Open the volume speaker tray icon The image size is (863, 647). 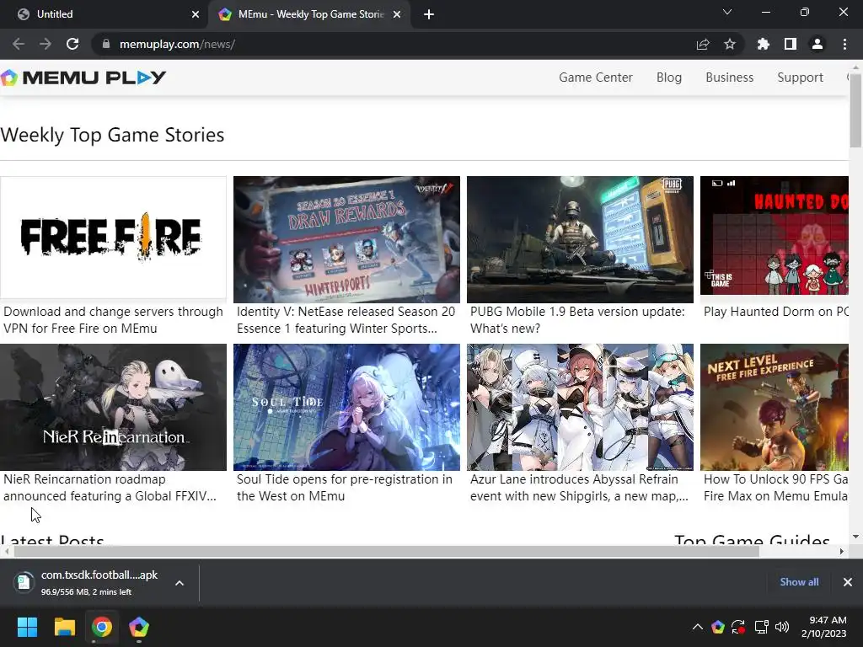[781, 627]
